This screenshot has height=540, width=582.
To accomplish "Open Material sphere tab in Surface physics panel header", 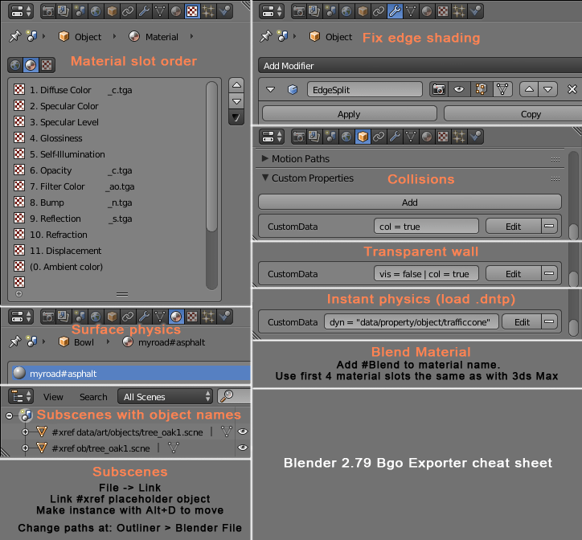I will click(176, 317).
